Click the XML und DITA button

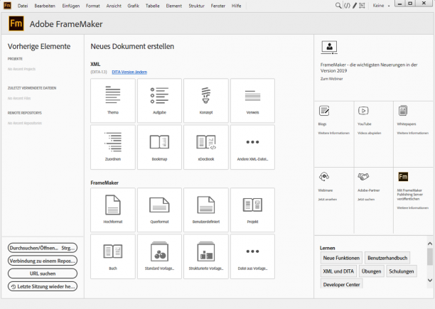pos(338,271)
